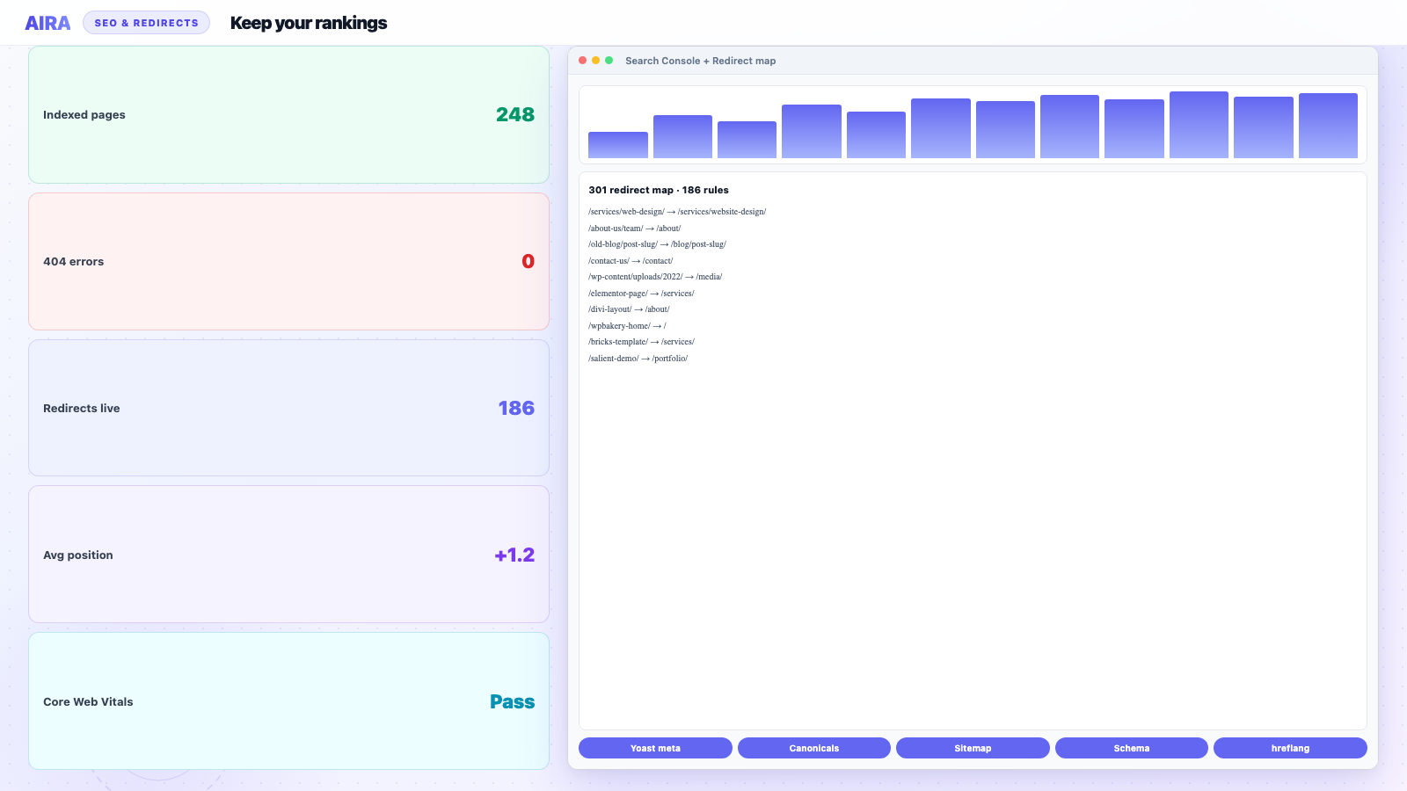Viewport: 1407px width, 791px height.
Task: Open the 404 errors card
Action: [x=288, y=261]
